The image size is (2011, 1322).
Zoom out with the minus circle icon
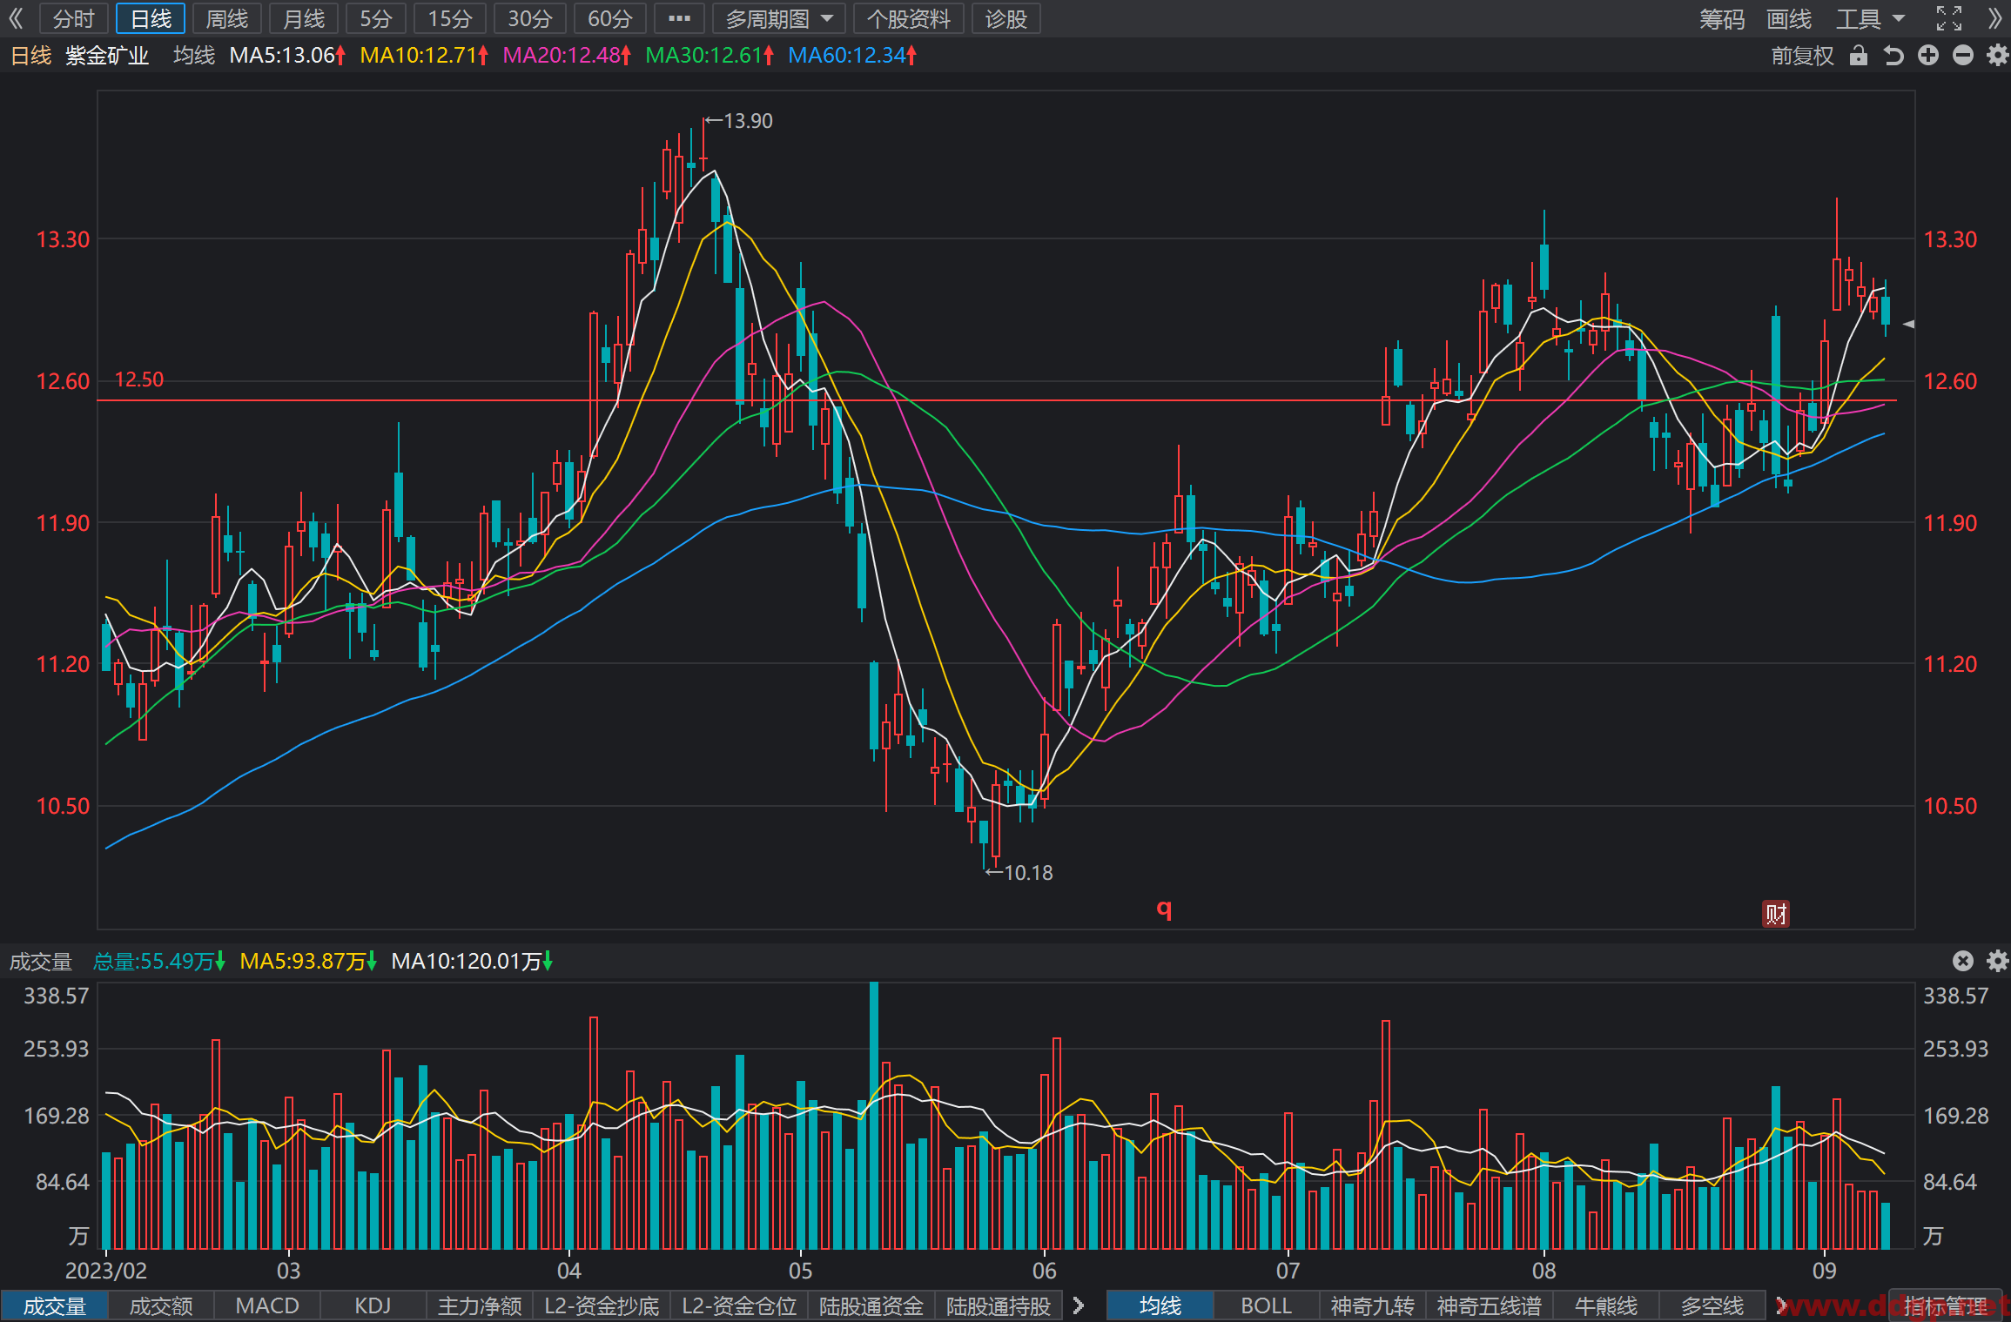tap(1963, 56)
